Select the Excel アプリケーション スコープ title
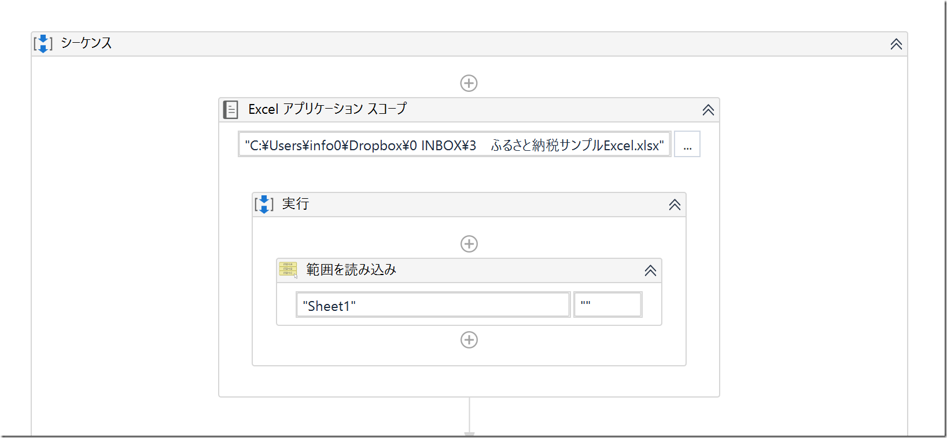Viewport: 947px width, 438px height. pyautogui.click(x=327, y=109)
